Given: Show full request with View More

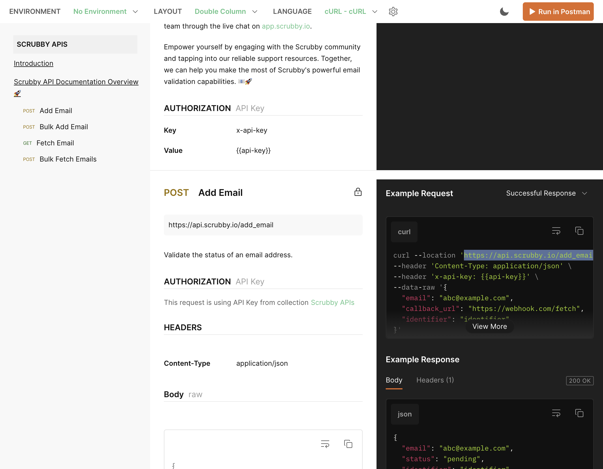Looking at the screenshot, I should (490, 327).
